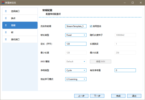This screenshot has height=100, width=145.
Task: Click the 长度跳变 label
Action: tap(94, 44)
